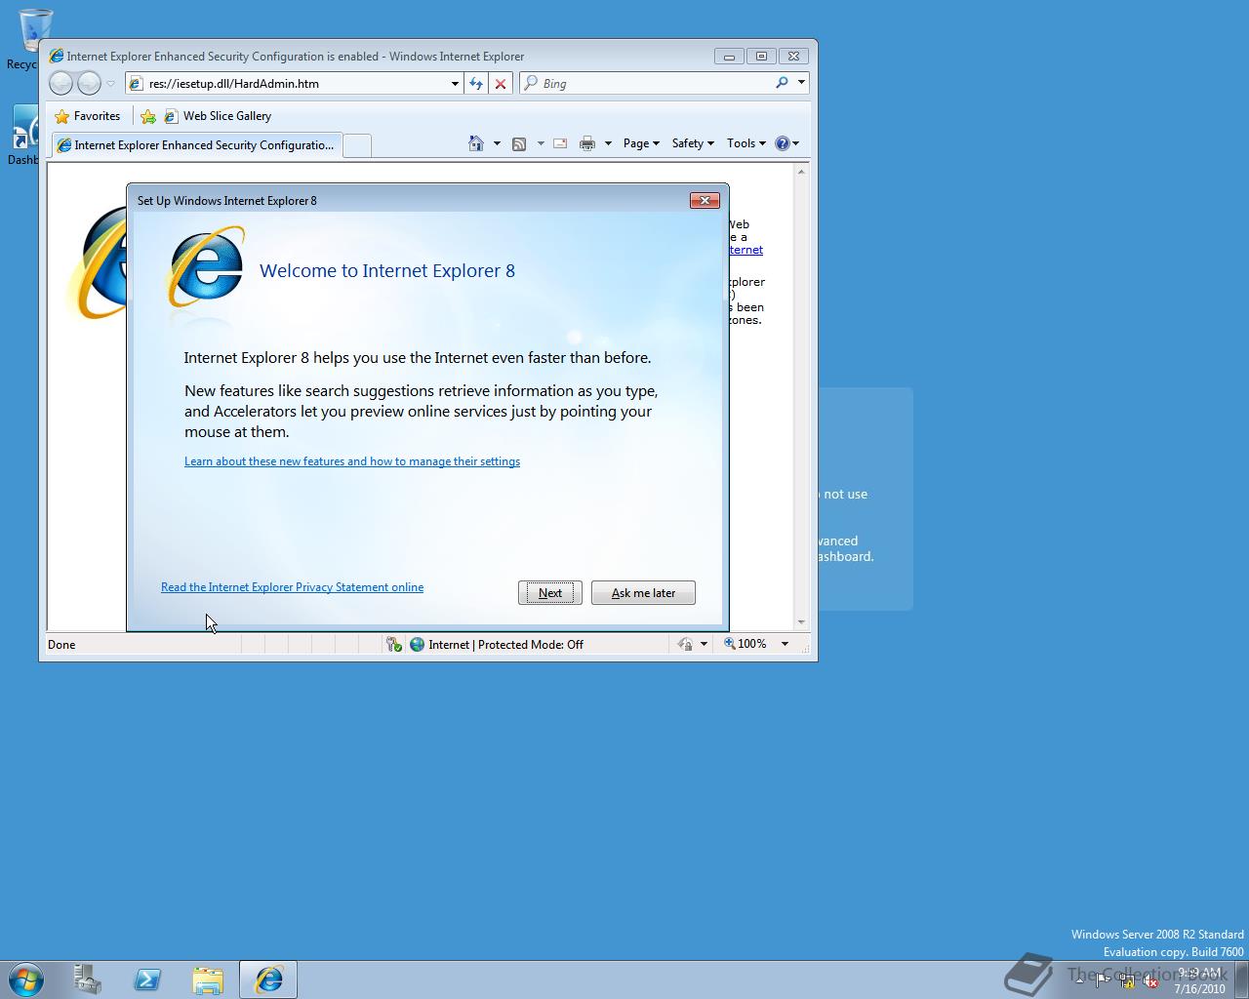Select the Enhanced Security Configuration tab
The height and width of the screenshot is (999, 1249).
pyautogui.click(x=195, y=145)
